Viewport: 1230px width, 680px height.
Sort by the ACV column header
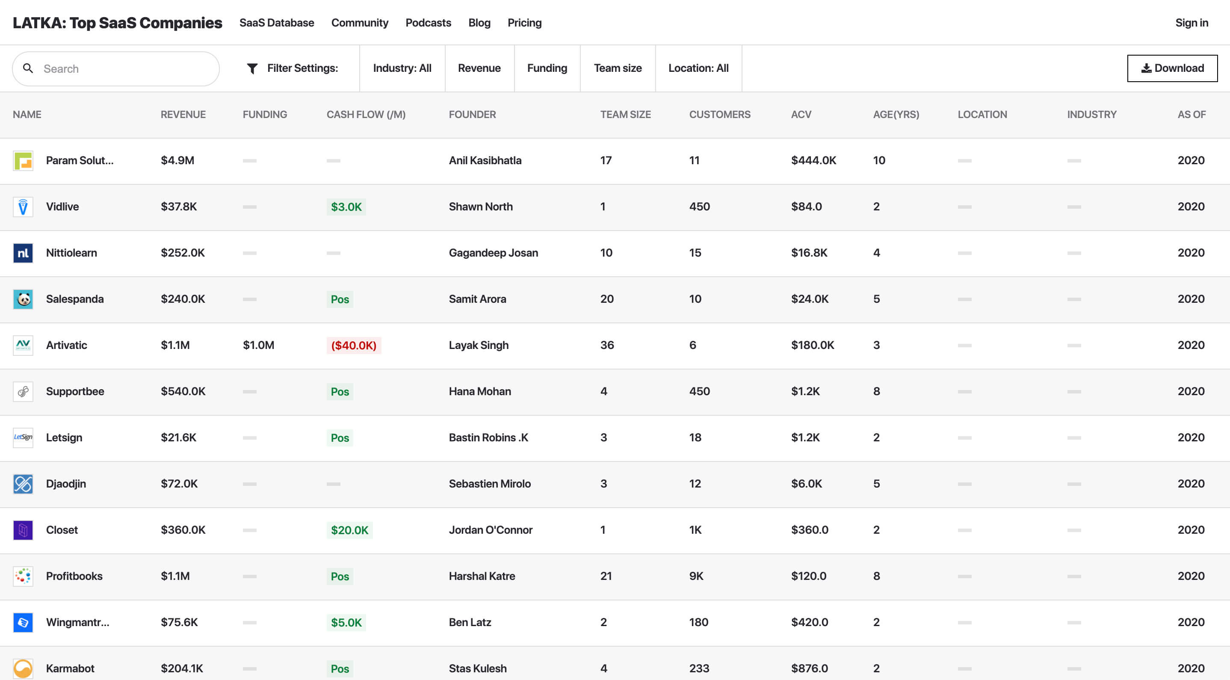[801, 115]
